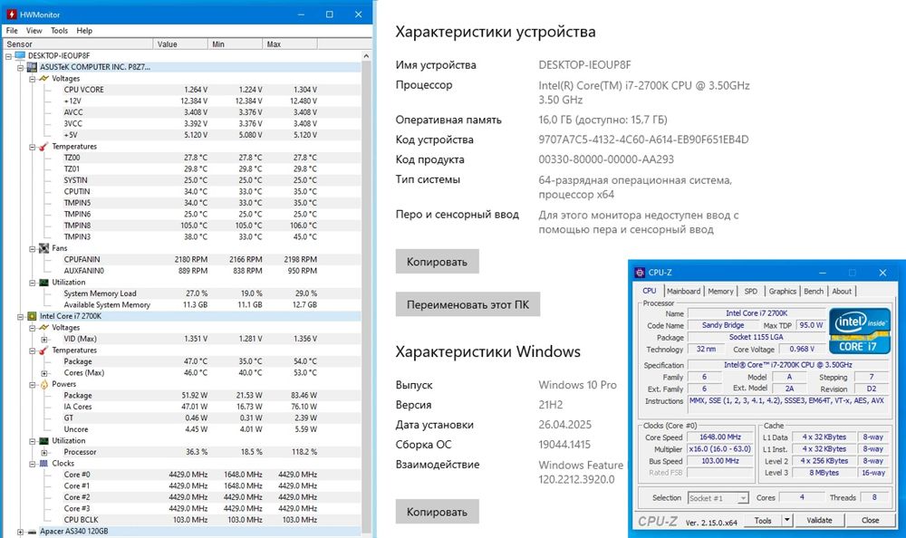Viewport: 906px width, 538px height.
Task: Click the Core Speed value field in CPU-Z
Action: tap(720, 437)
